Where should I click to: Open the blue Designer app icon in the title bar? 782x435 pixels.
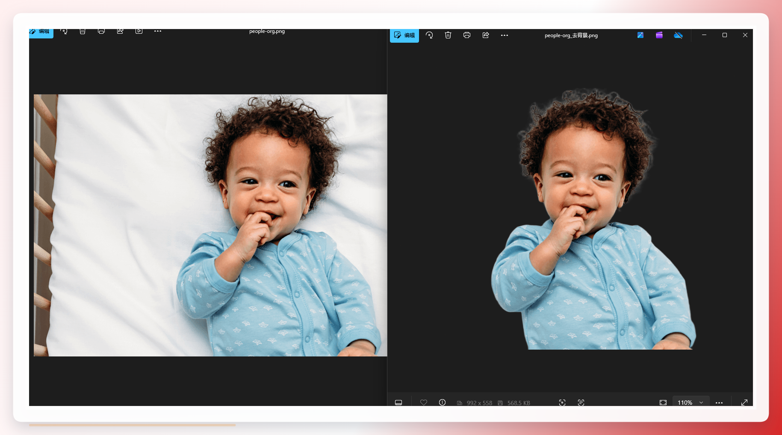click(x=640, y=35)
